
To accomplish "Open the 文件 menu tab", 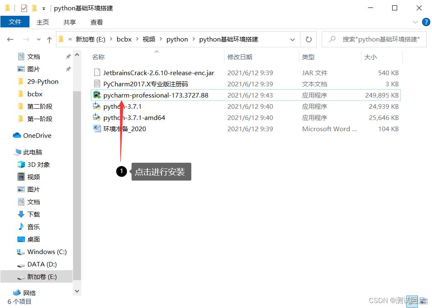I will tap(15, 22).
